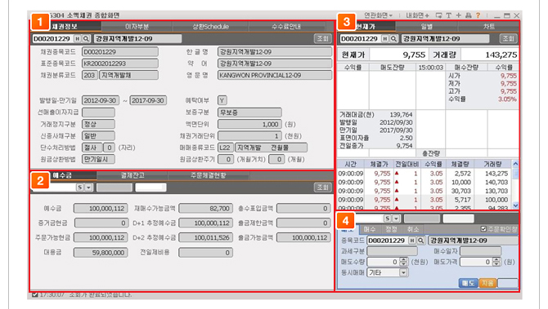Click the 표준종목코드 field KR2002012293
This screenshot has width=548, height=309.
tap(120, 64)
